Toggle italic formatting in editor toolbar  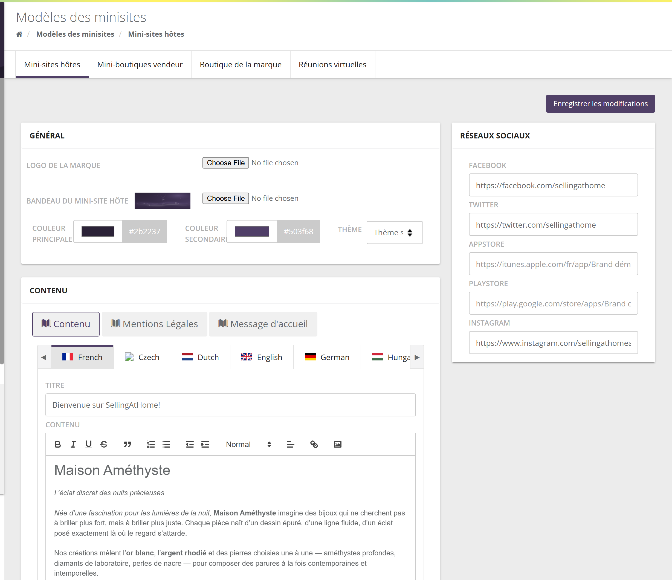(x=73, y=444)
